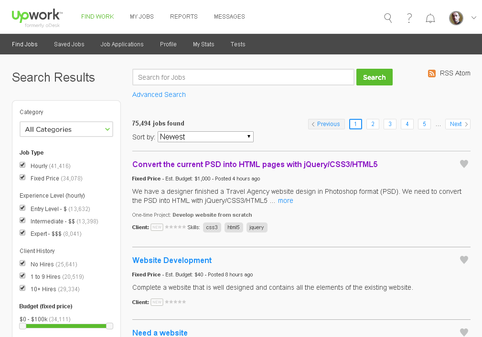Disable the Expert experience level filter
Screen dimensions: 482x337
22,232
